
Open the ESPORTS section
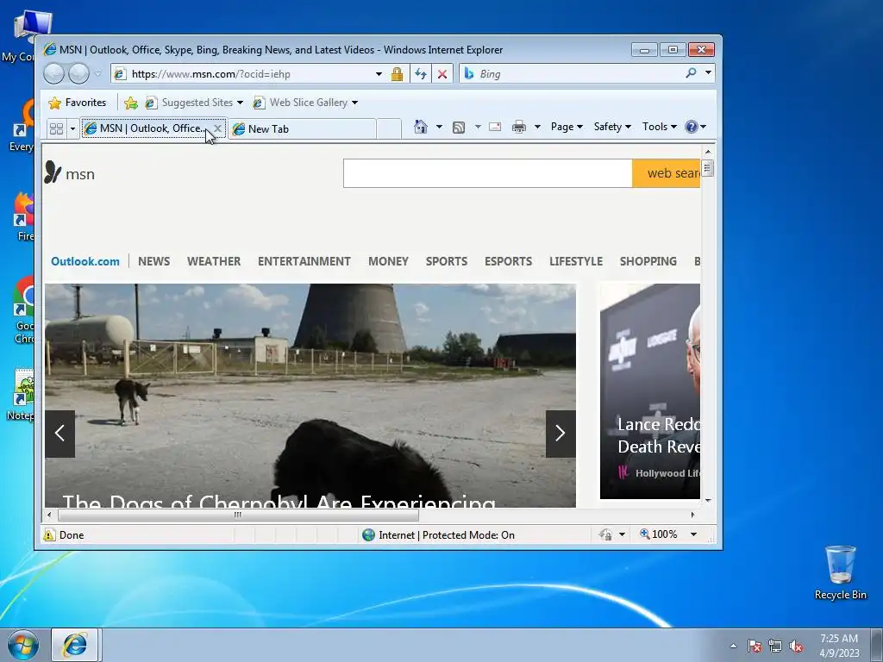click(x=508, y=261)
